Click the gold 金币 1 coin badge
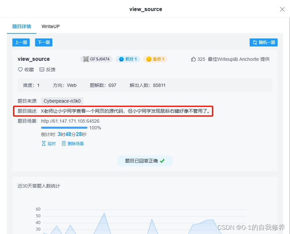 point(155,59)
